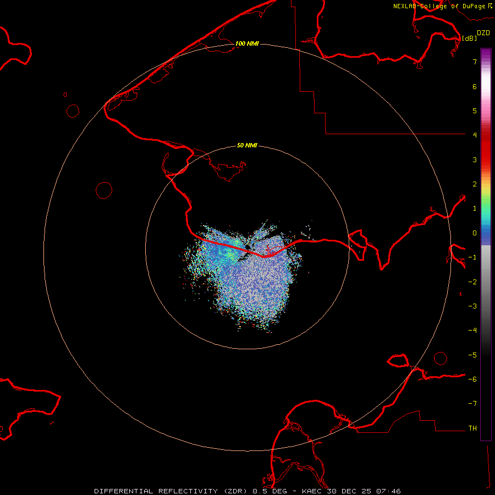495x495 pixels.
Task: Click the color scale value 0
Action: click(x=475, y=233)
